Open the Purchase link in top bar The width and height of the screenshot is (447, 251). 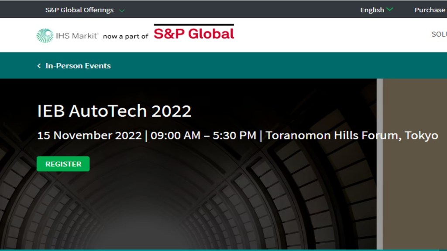[x=430, y=10]
